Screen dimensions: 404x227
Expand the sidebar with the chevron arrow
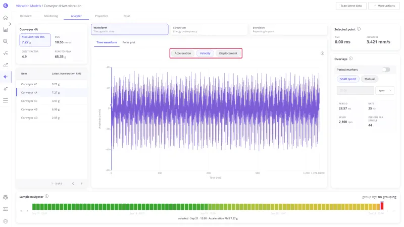(x=10, y=24)
